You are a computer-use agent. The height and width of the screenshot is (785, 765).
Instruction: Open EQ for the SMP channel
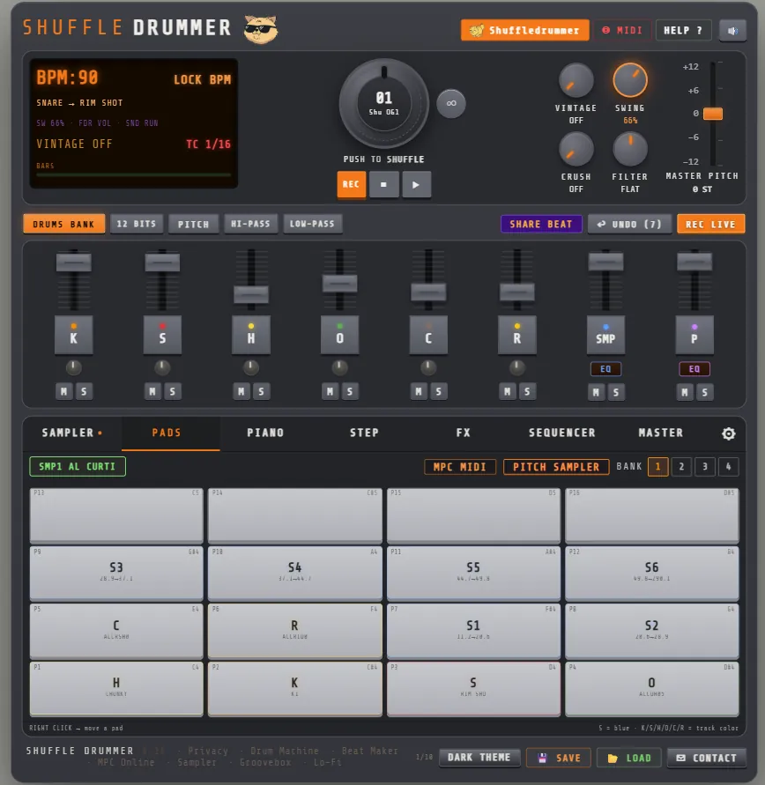point(605,369)
